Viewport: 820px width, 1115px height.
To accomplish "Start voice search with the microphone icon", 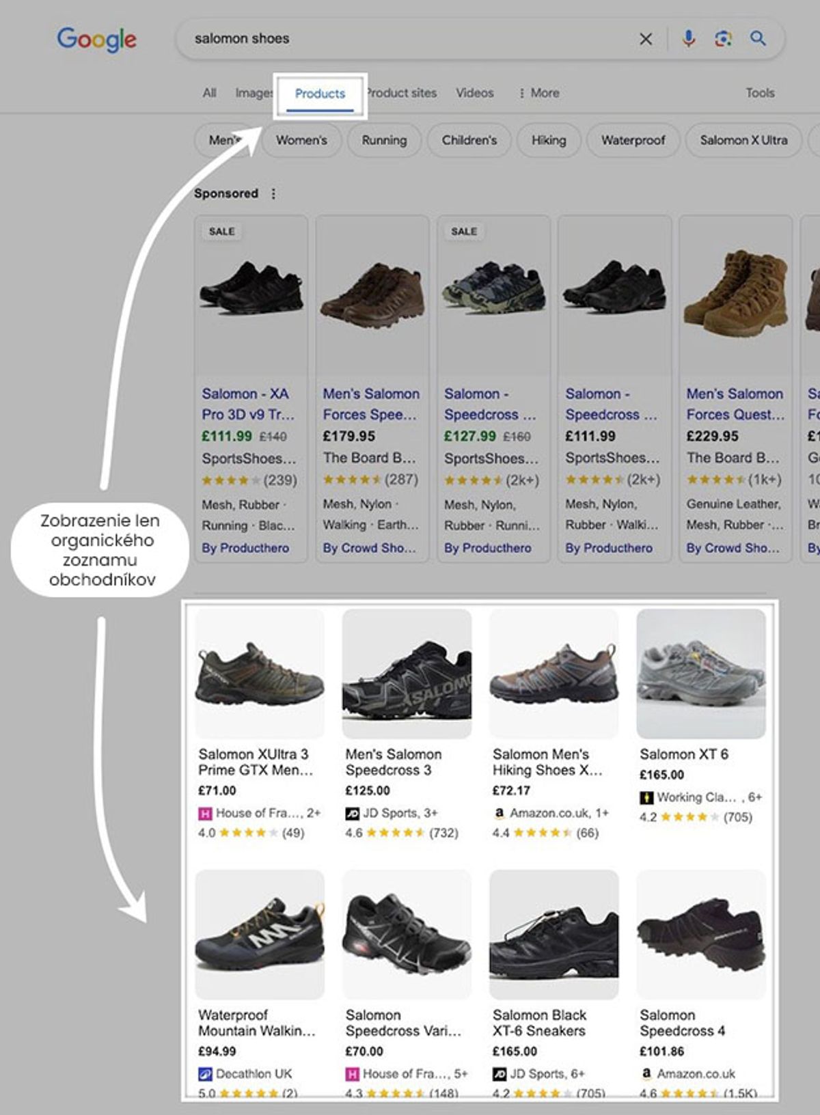I will pos(688,38).
